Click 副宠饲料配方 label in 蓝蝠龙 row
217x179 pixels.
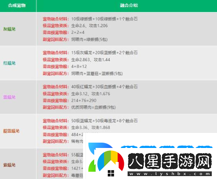pyautogui.click(x=56, y=107)
